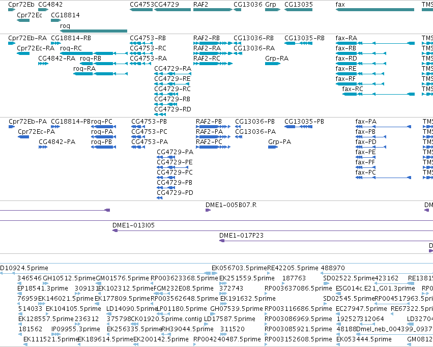Open the Cpr72Ec gene label
433x347 pixels.
point(30,15)
